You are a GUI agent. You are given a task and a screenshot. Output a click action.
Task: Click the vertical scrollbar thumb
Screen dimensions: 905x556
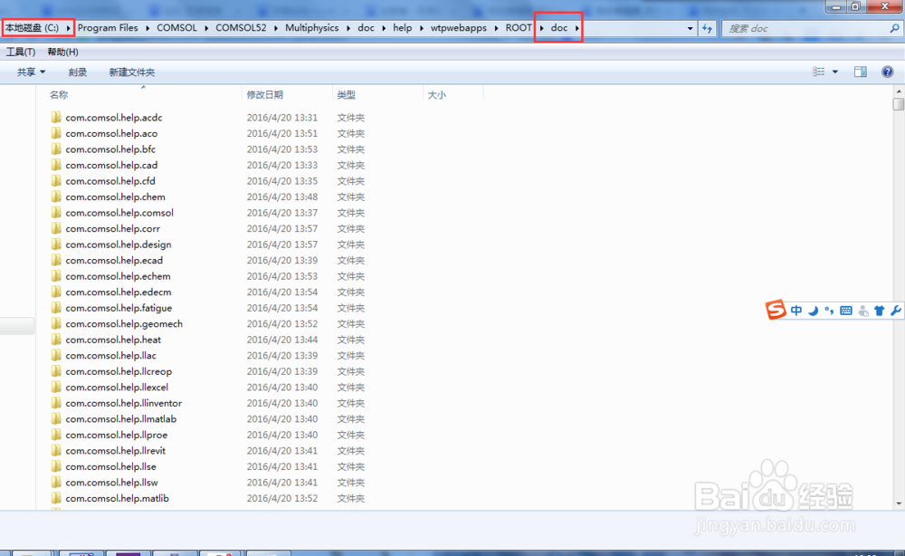point(898,104)
